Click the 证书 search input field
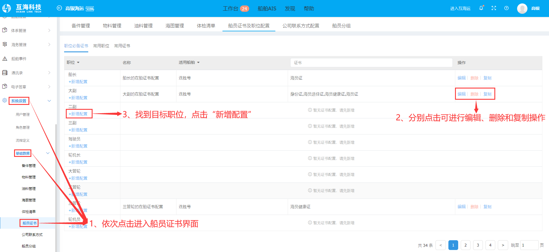This screenshot has width=549, height=252. point(371,63)
